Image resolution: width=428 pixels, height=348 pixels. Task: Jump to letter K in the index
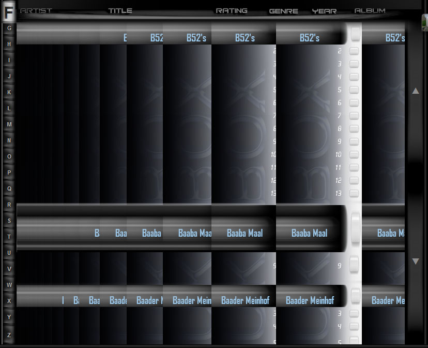click(9, 92)
